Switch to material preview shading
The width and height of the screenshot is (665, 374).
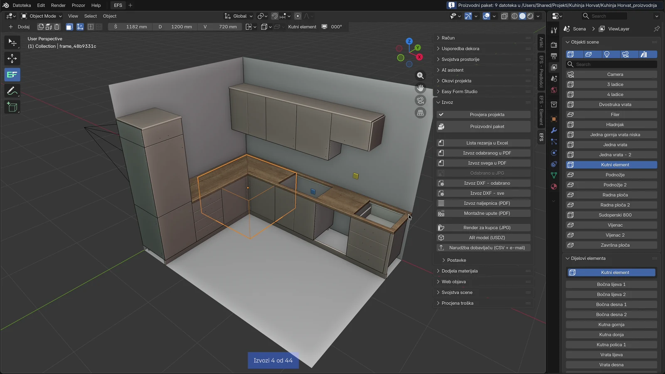[530, 16]
